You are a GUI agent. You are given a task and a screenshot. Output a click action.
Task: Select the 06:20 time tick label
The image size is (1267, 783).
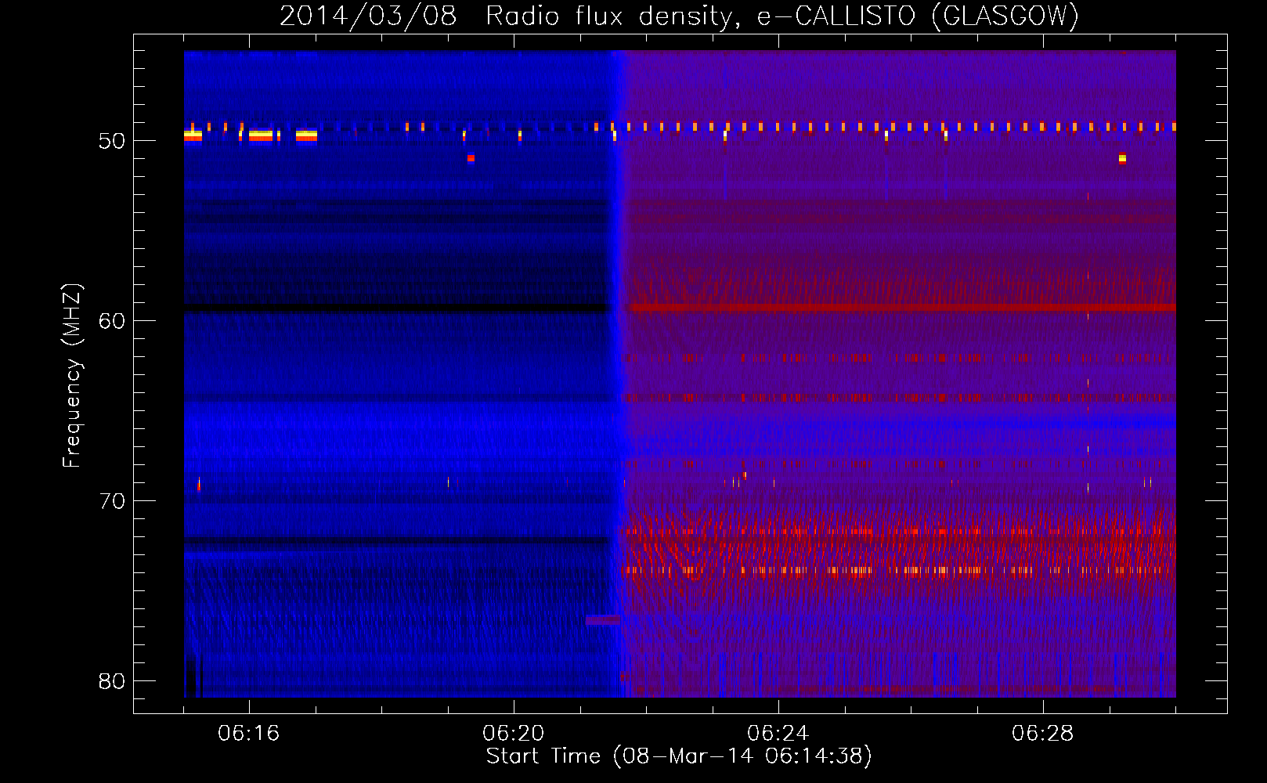tap(514, 734)
